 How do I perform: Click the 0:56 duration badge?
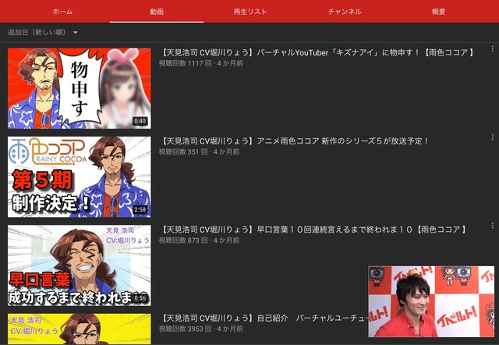point(140,298)
